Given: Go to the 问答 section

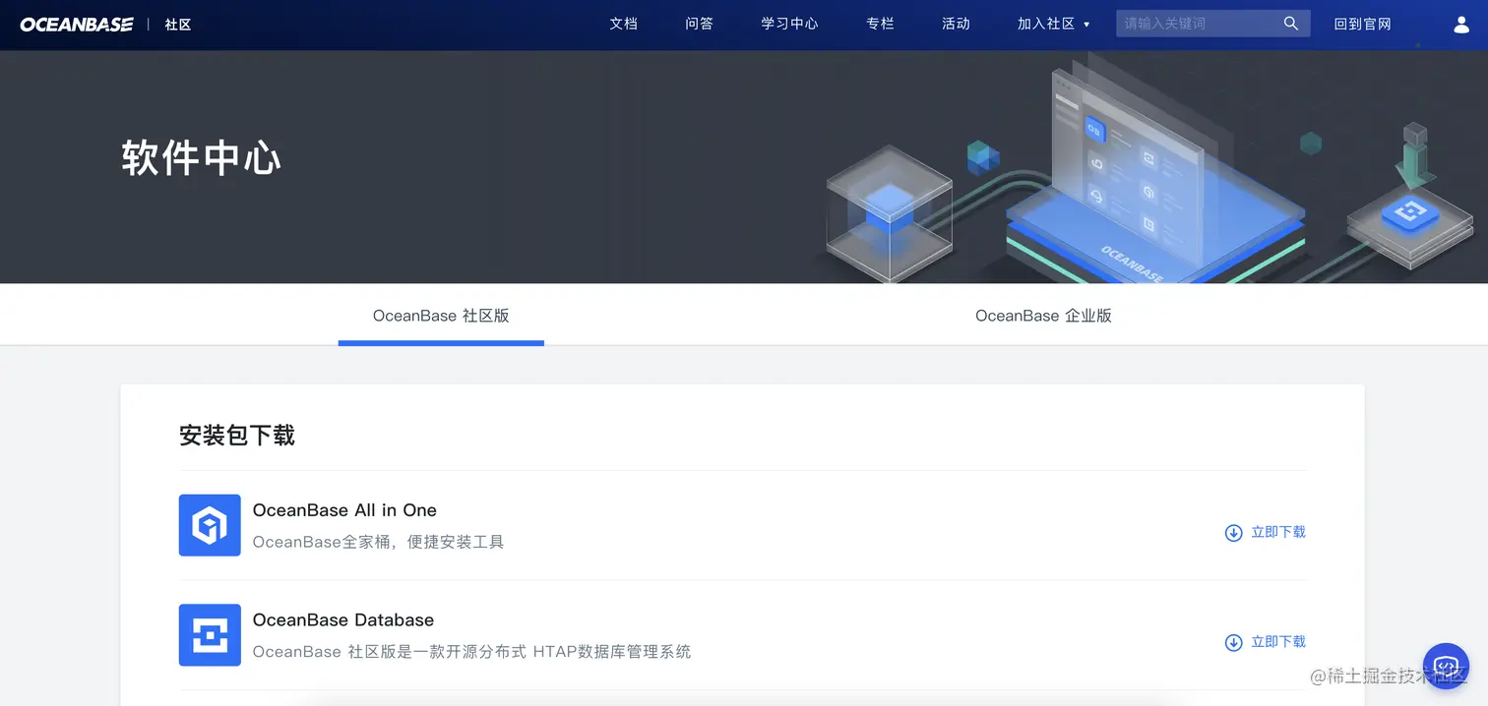Looking at the screenshot, I should [700, 24].
